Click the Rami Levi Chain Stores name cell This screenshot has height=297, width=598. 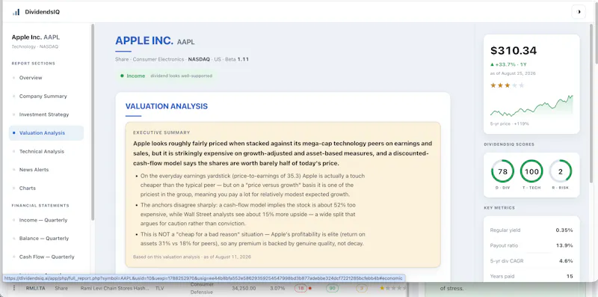click(115, 289)
